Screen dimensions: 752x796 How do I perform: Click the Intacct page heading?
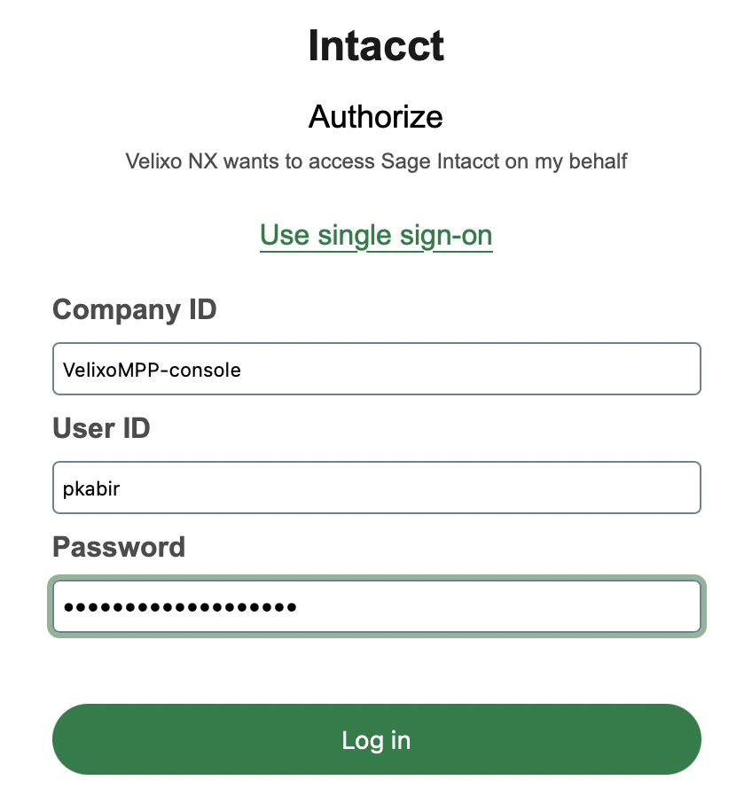[x=376, y=46]
